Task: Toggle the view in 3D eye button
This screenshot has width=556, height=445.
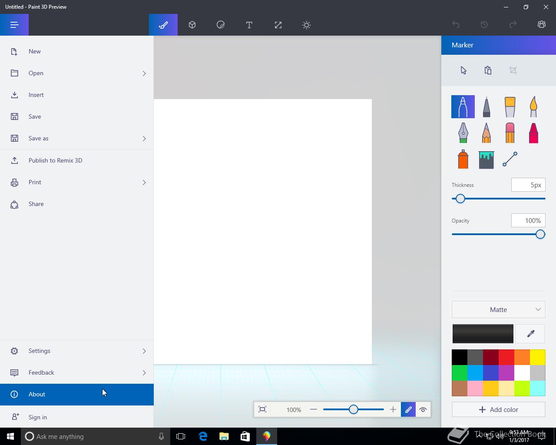Action: tap(423, 409)
